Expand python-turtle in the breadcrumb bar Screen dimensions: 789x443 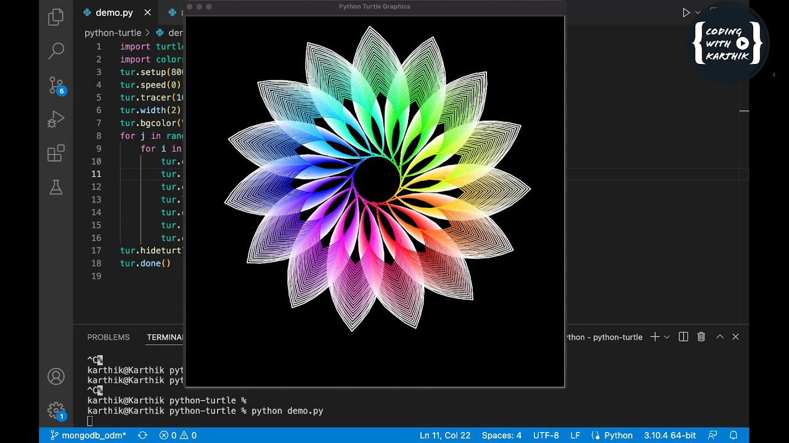pos(113,33)
